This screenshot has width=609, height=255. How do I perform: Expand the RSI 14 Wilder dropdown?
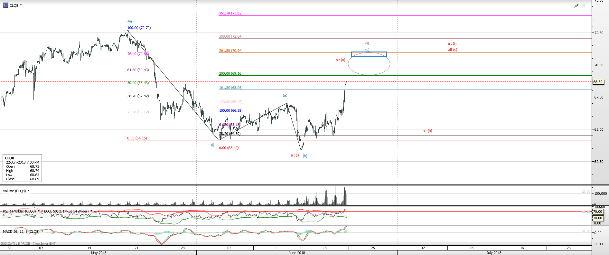tap(39, 211)
